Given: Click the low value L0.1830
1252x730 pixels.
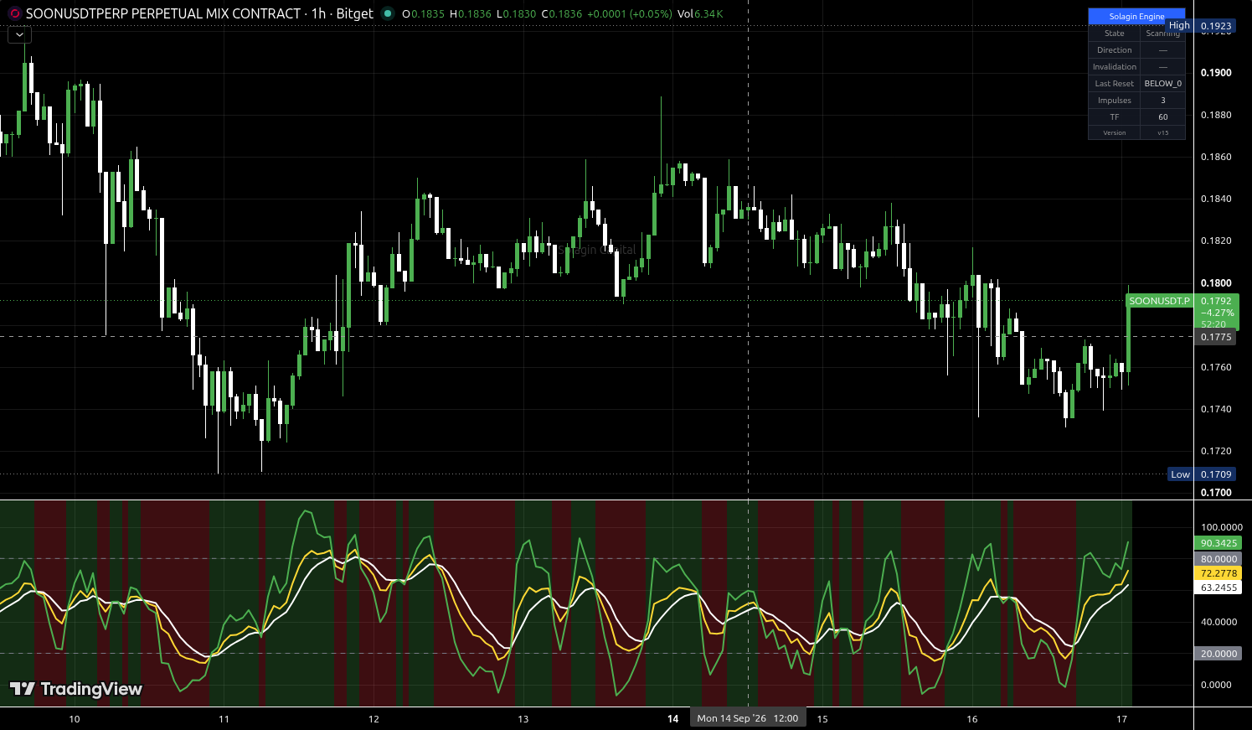Looking at the screenshot, I should (x=516, y=13).
